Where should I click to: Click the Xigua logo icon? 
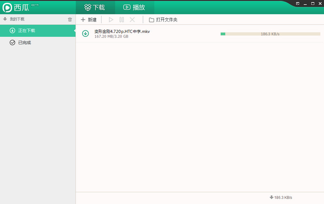[x=7, y=7]
